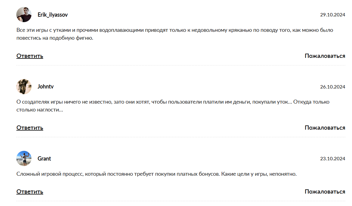
Task: Click Пожаловаться on Johntv's comment
Action: (x=325, y=128)
